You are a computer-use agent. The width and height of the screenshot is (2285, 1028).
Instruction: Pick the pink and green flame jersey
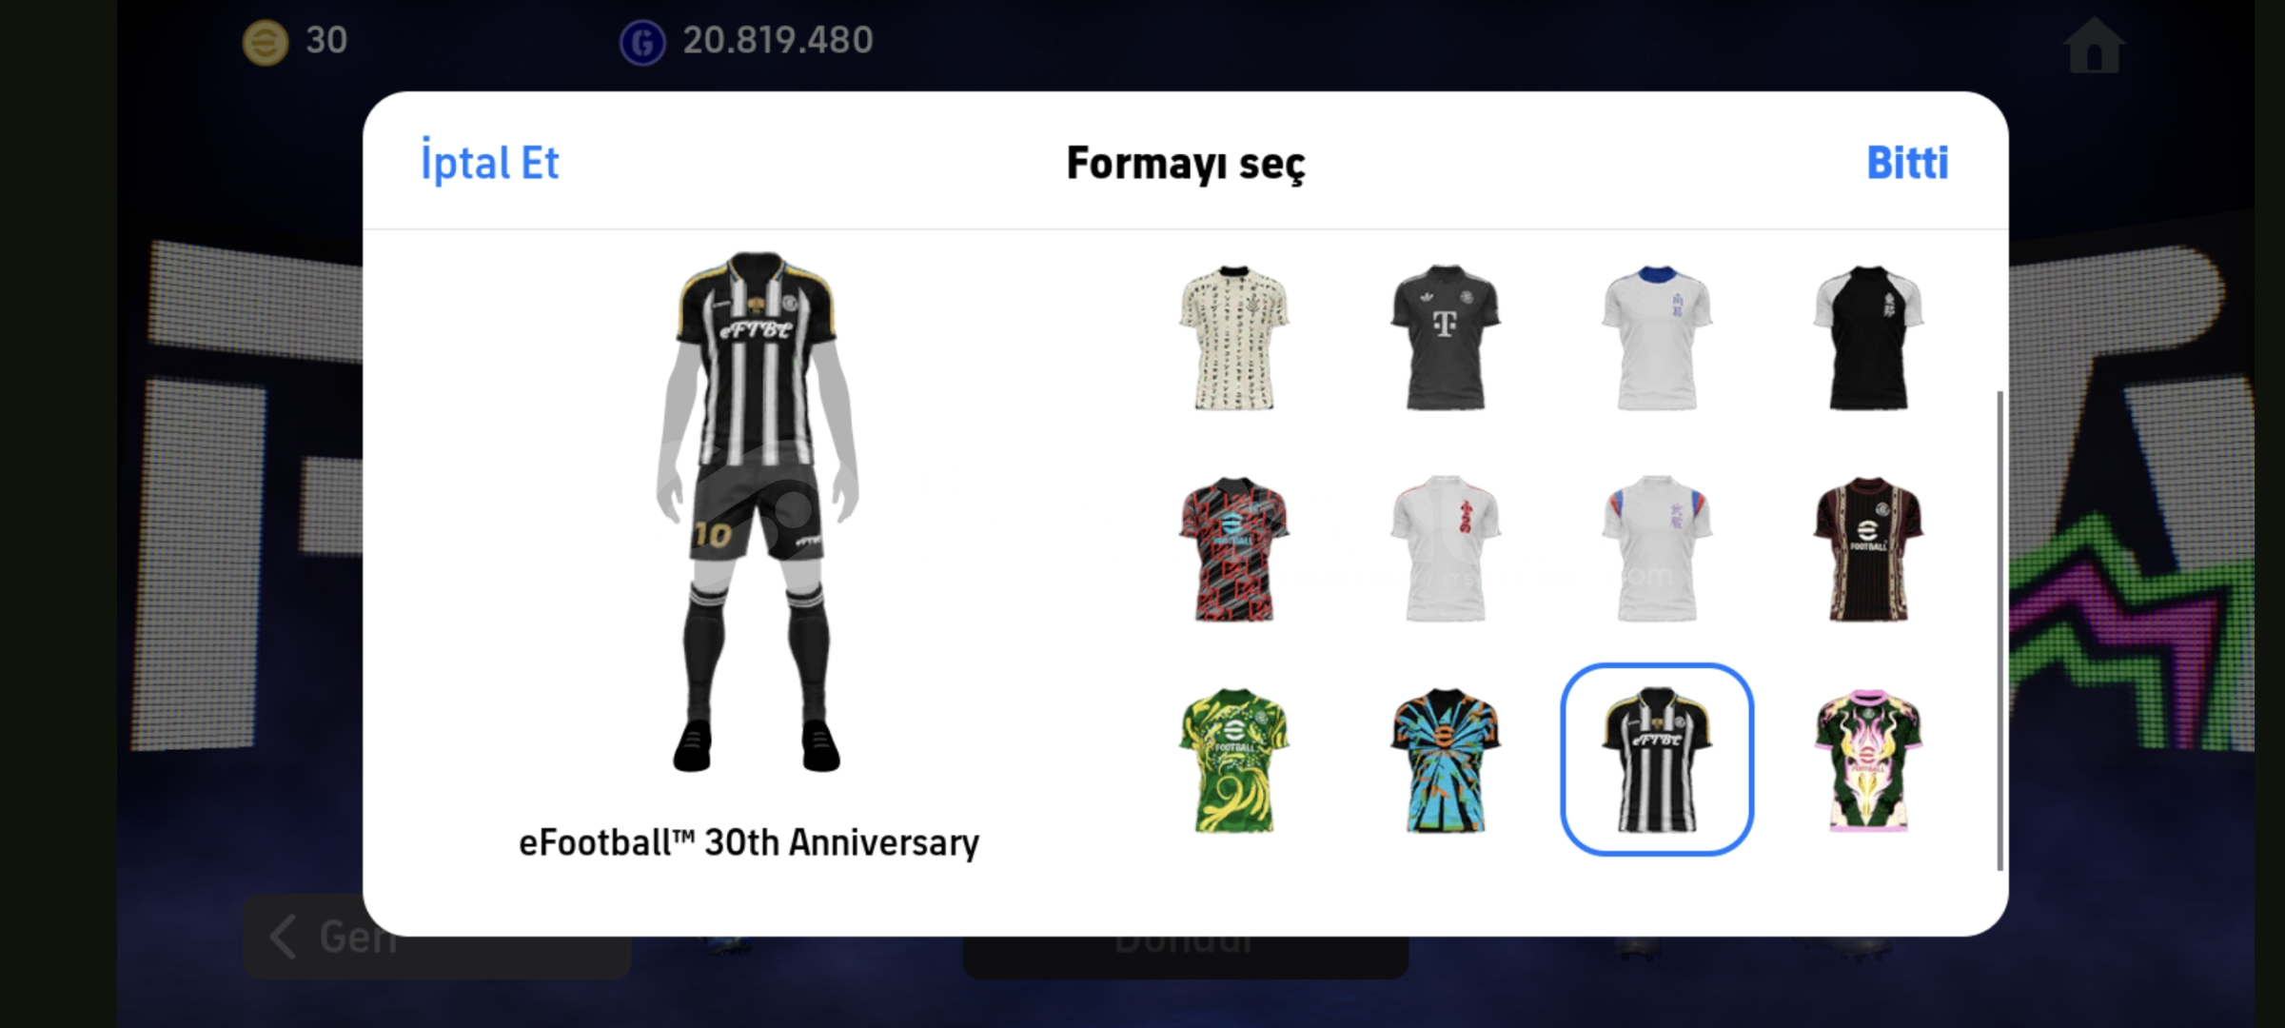point(1868,761)
